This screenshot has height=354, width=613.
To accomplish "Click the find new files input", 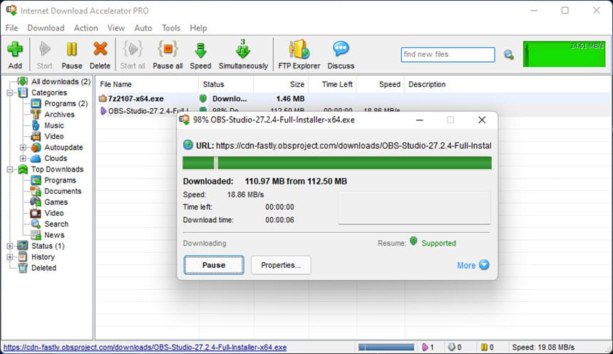I will point(448,54).
